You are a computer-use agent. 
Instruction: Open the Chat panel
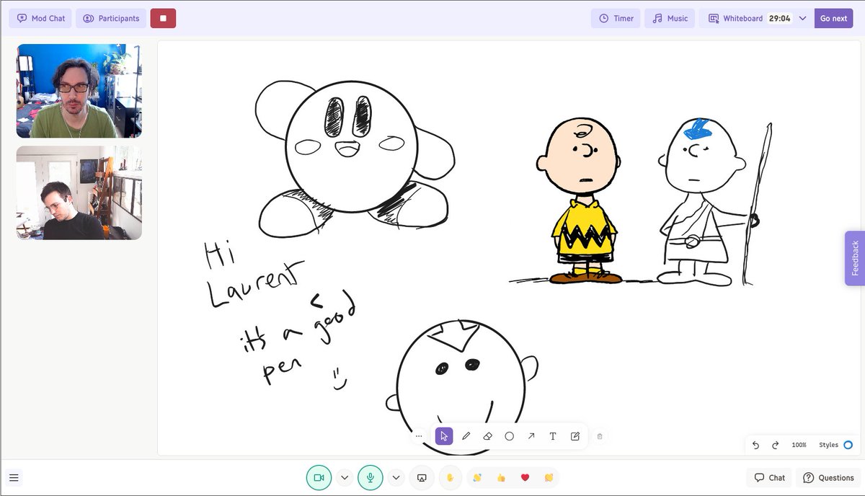(769, 477)
